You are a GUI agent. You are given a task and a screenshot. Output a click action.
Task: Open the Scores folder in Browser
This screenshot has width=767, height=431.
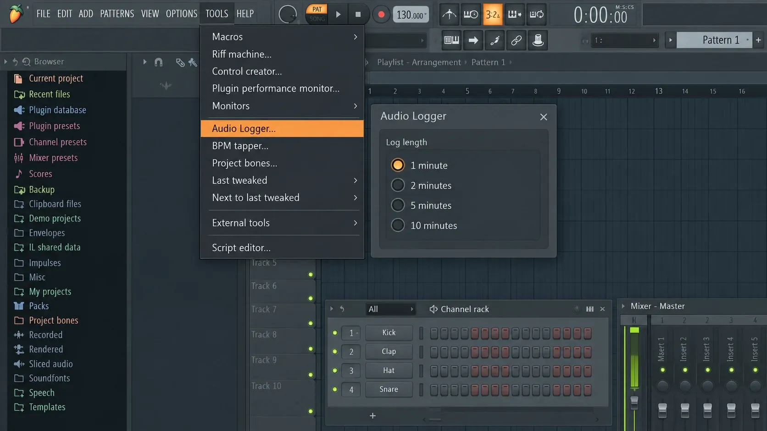tap(40, 174)
